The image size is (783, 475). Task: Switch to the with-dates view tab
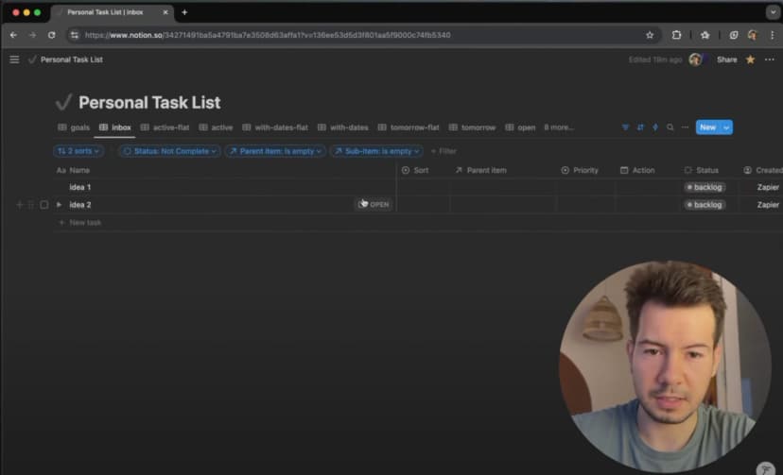point(343,127)
